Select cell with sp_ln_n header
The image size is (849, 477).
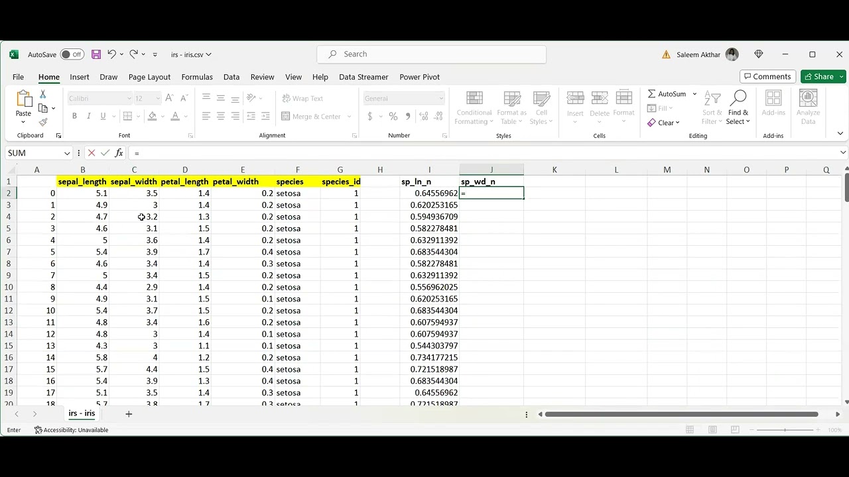(x=429, y=182)
